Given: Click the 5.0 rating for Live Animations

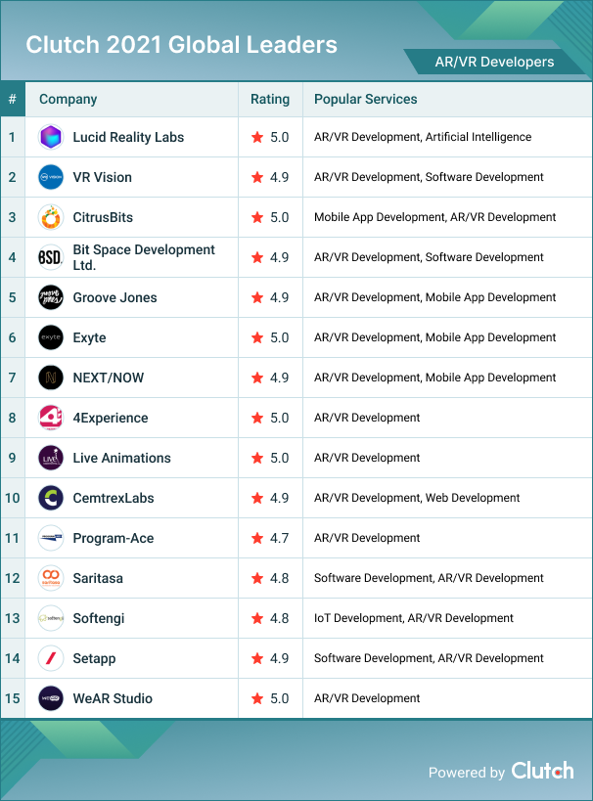Looking at the screenshot, I should (x=280, y=458).
